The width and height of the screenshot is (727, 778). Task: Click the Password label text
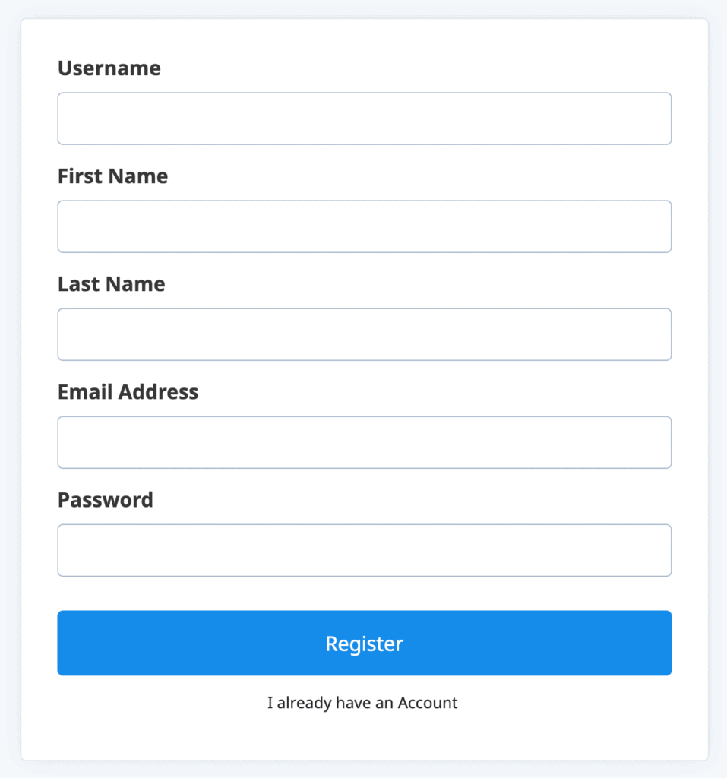pos(105,500)
